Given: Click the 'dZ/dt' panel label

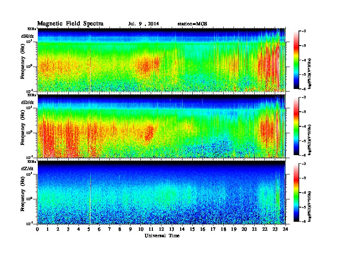Looking at the screenshot, I should pos(27,168).
